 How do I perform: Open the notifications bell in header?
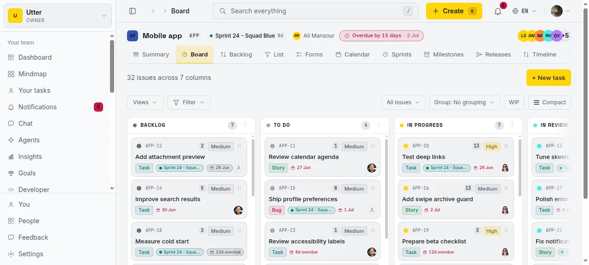point(498,11)
